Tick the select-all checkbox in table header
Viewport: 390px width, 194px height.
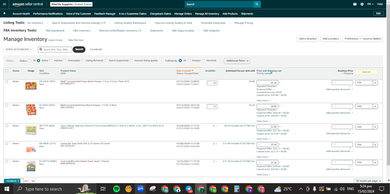(x=7, y=71)
